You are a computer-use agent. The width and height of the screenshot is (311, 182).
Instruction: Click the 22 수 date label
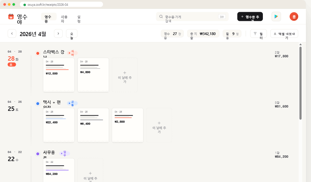13,159
